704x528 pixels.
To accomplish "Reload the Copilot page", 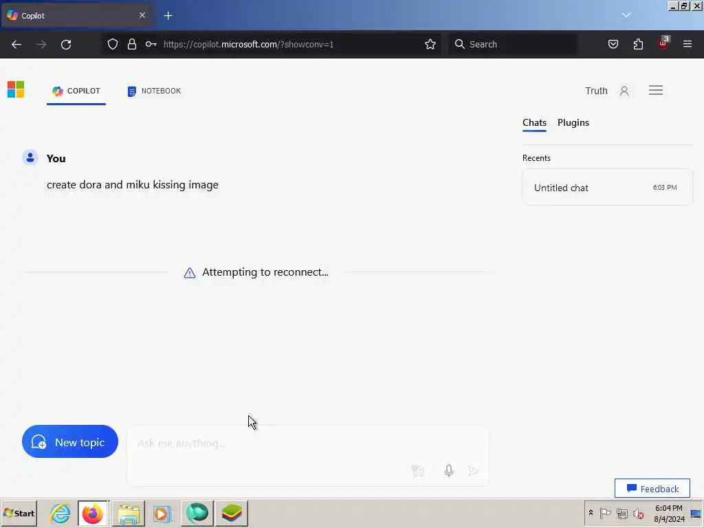I will pos(66,44).
